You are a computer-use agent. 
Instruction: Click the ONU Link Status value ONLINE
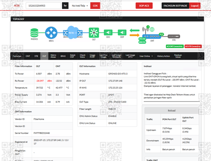tap(112, 123)
